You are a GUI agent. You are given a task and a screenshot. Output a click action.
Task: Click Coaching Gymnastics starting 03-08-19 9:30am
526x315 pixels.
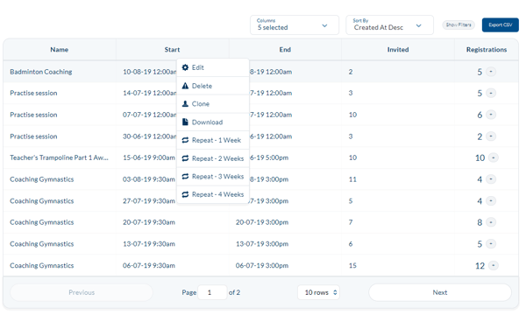click(41, 179)
